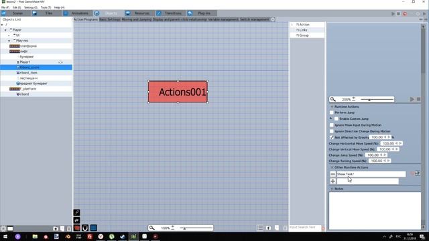The height and width of the screenshot is (241, 429).
Task: Open the Plug-ins tab icon
Action: click(190, 13)
